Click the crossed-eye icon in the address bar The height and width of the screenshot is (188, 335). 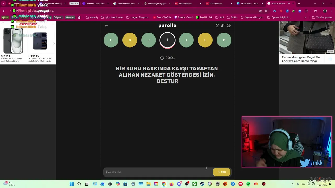[x=260, y=11]
